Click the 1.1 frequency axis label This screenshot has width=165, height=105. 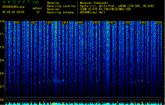pos(2,34)
